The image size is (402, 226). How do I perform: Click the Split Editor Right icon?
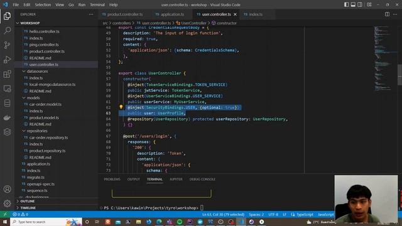pos(387,14)
